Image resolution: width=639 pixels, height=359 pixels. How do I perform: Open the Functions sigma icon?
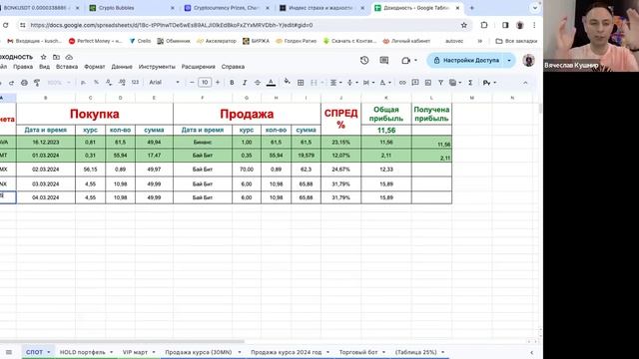click(x=470, y=83)
